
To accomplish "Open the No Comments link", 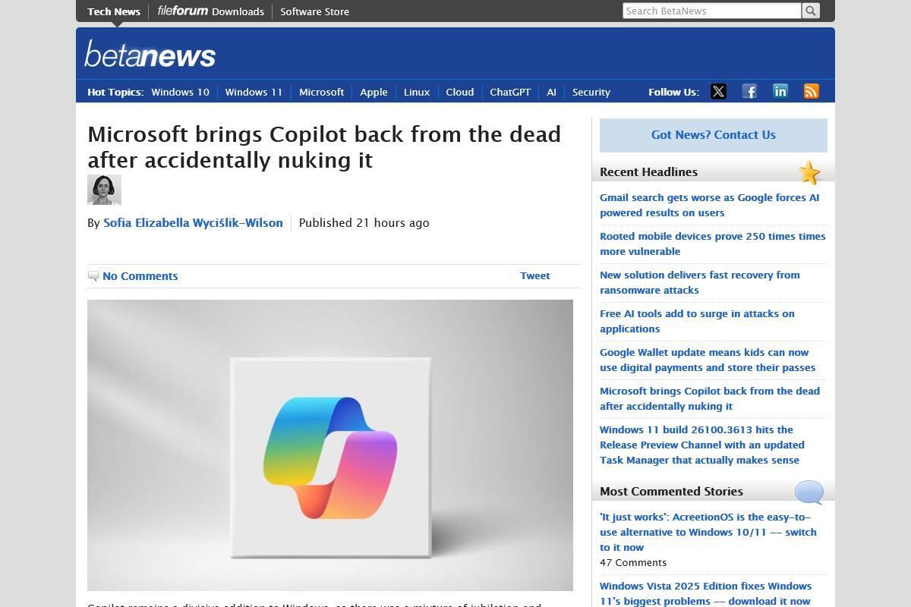I will click(x=140, y=276).
